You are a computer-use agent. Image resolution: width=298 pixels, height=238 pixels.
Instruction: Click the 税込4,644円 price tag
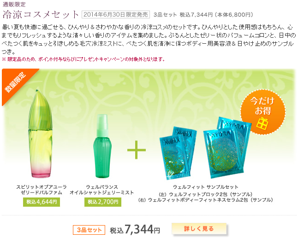point(42,202)
